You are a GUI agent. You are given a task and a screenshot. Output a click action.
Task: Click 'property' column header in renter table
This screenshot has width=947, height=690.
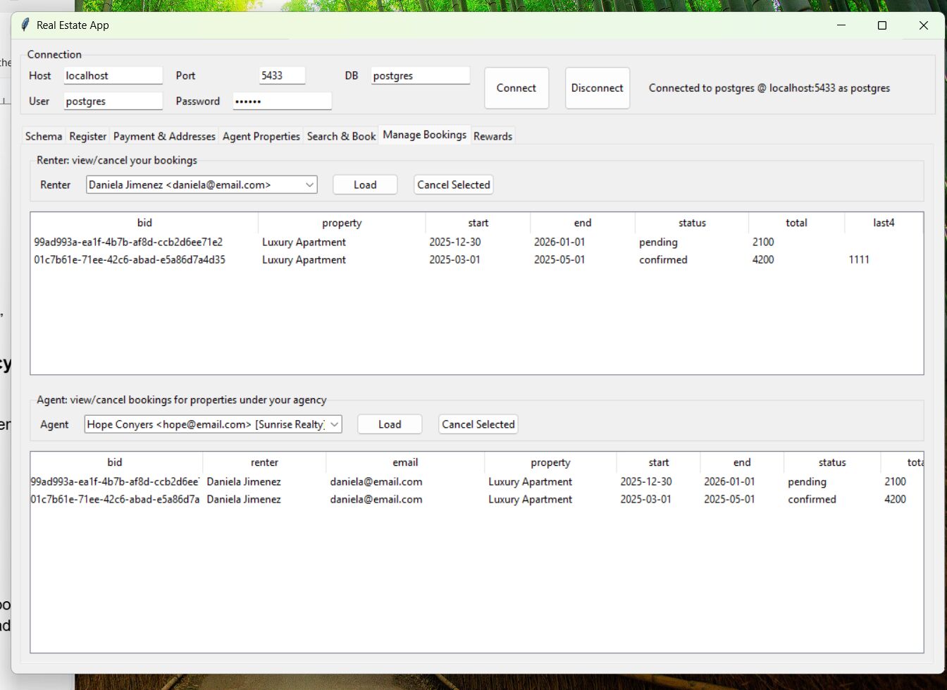click(342, 223)
